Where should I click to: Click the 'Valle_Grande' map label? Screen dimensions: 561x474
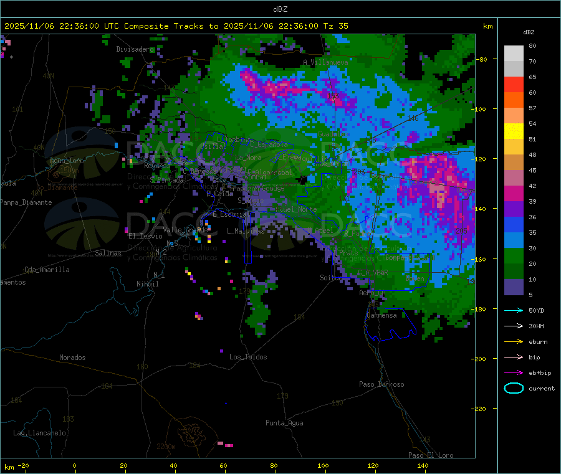185,230
